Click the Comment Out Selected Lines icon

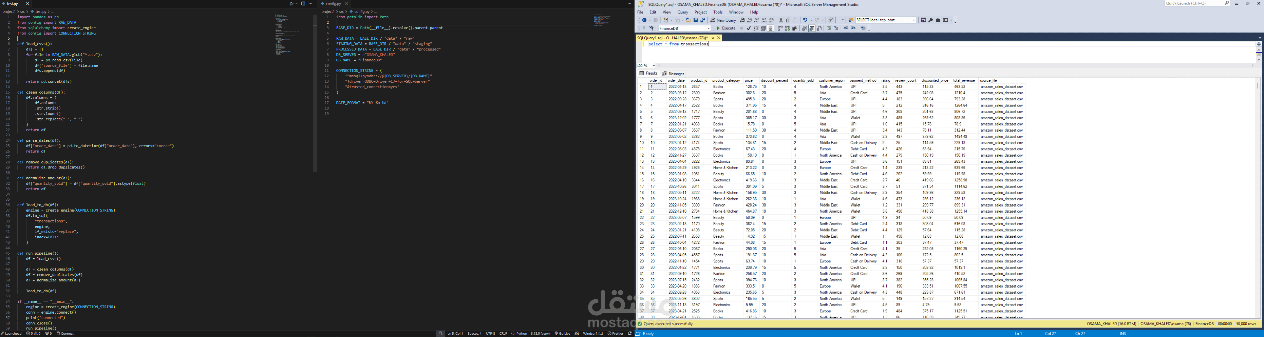(830, 28)
